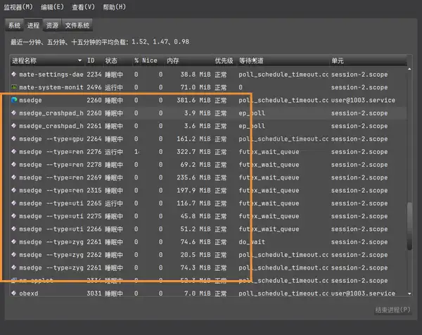Click the icon for msedge --type=ren 2276

point(14,151)
